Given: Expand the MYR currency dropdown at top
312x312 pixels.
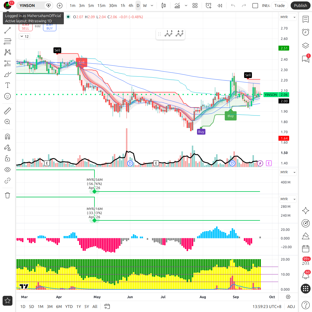Looking at the screenshot, I should [288, 17].
